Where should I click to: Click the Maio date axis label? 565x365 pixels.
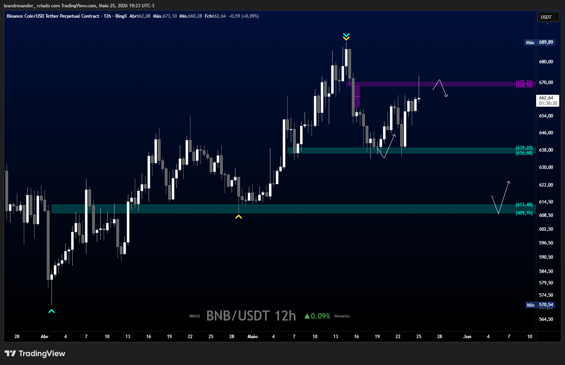click(x=252, y=337)
